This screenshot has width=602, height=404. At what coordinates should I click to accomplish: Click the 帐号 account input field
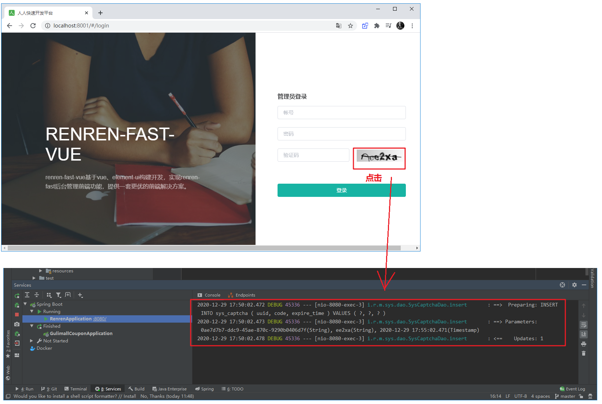(x=341, y=113)
